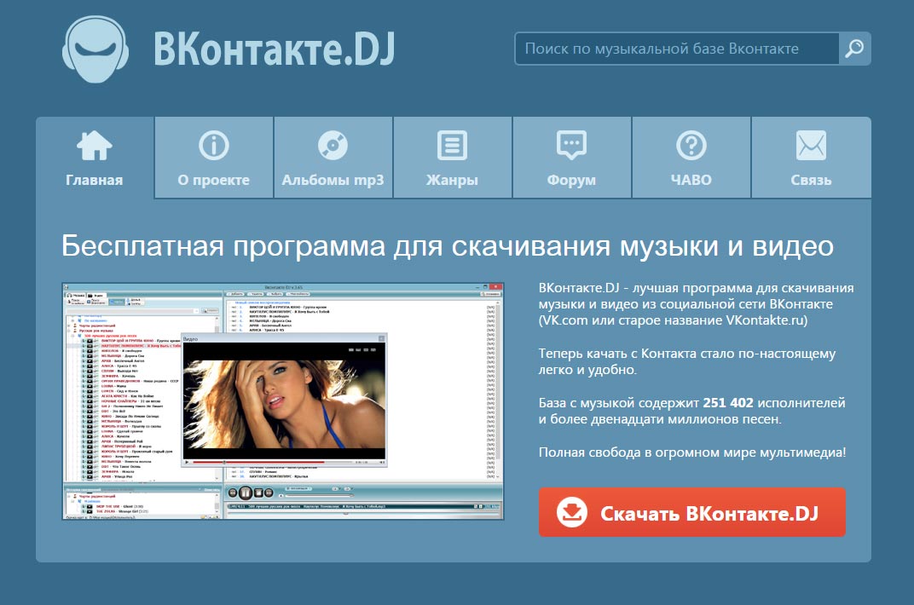Click the house icon above Главная
The image size is (914, 605).
95,145
